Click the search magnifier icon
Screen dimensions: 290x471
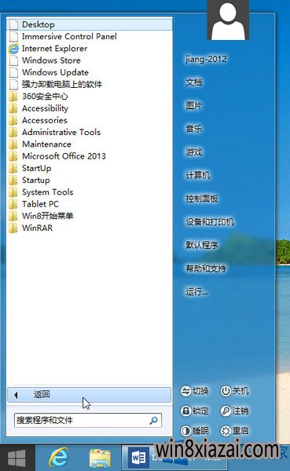point(154,420)
